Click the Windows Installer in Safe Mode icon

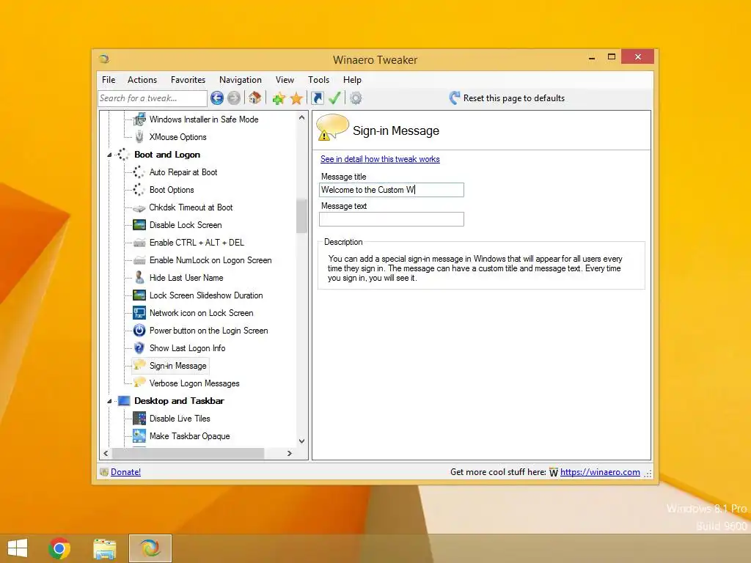[x=139, y=119]
